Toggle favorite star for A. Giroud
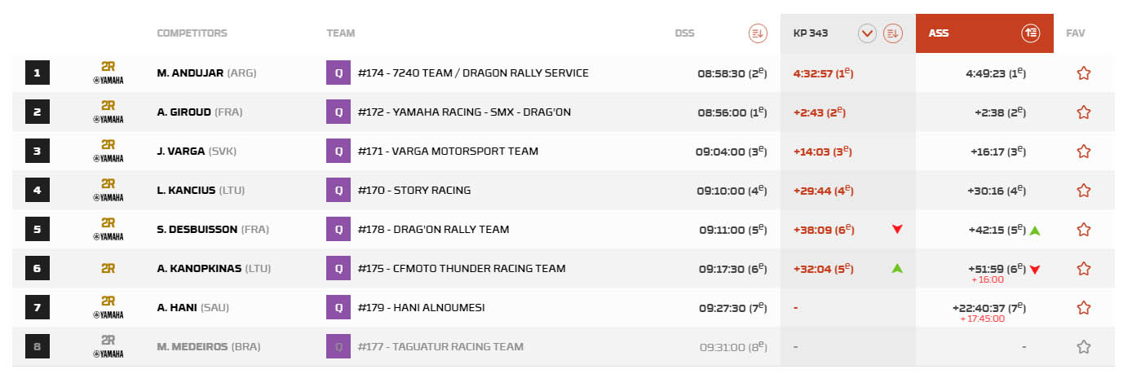Viewport: 1132px width, 378px height. coord(1083,112)
